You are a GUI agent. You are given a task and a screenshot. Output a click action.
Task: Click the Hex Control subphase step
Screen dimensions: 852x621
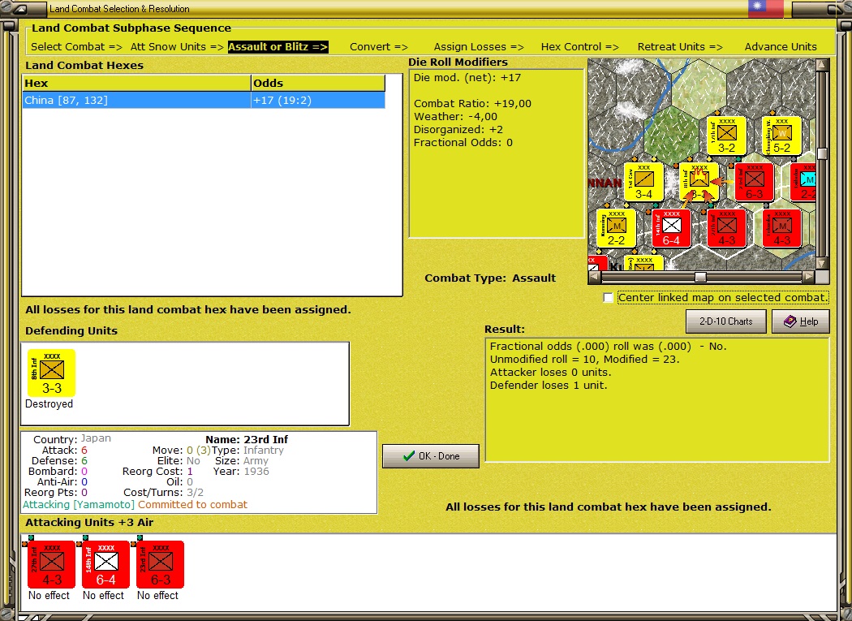click(x=580, y=47)
